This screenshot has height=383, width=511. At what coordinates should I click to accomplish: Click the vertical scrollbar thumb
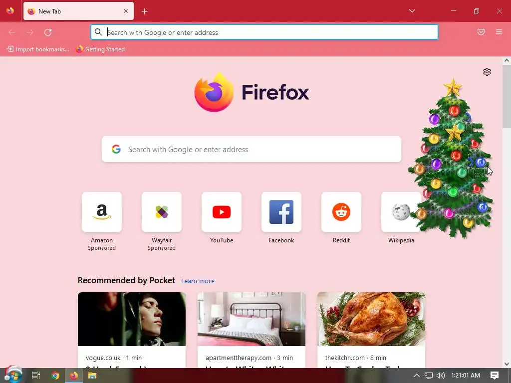(x=507, y=96)
